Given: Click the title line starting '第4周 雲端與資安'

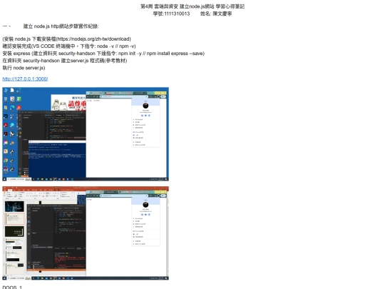Looking at the screenshot, I should click(x=192, y=6).
